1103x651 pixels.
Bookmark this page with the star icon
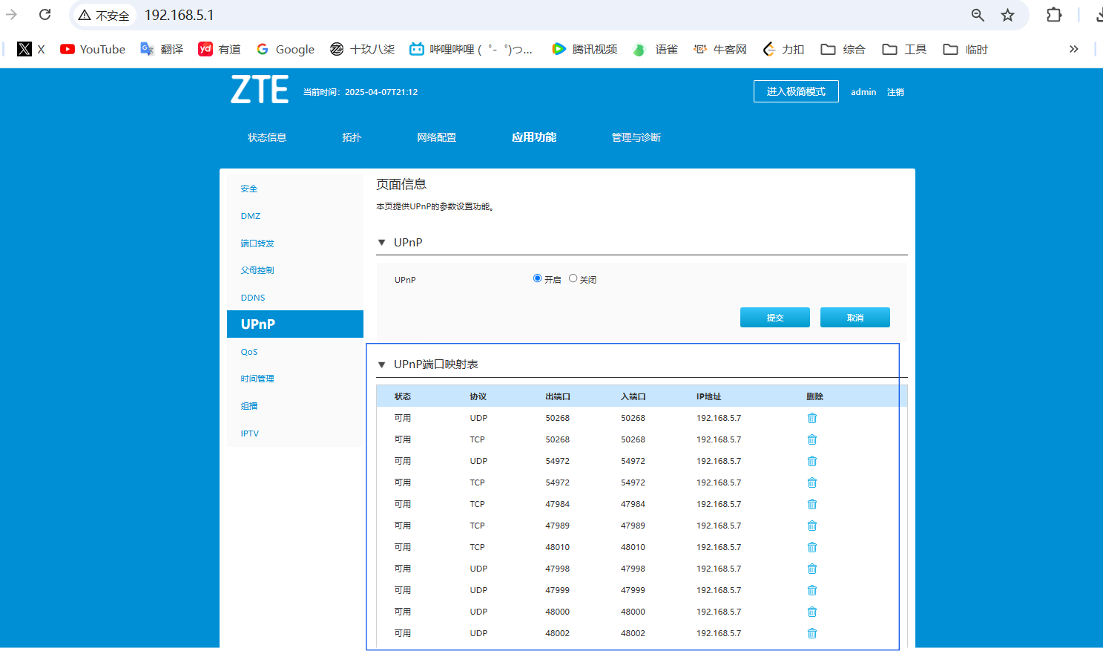tap(1007, 15)
